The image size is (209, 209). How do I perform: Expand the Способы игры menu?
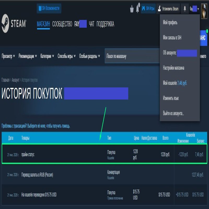point(67,56)
